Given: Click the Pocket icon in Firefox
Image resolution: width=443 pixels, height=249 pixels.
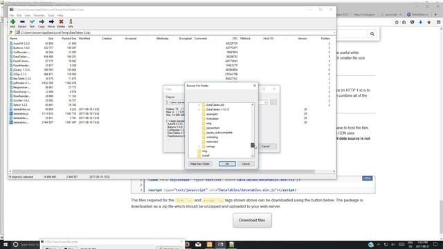Looking at the screenshot, I should click(413, 22).
